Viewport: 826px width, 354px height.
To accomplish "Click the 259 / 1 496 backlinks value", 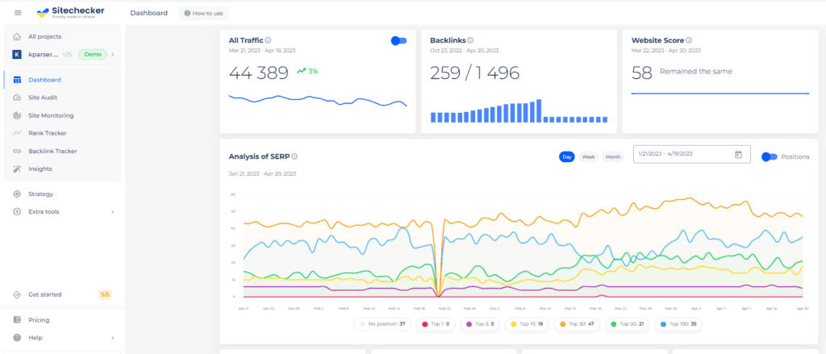I will [x=474, y=73].
